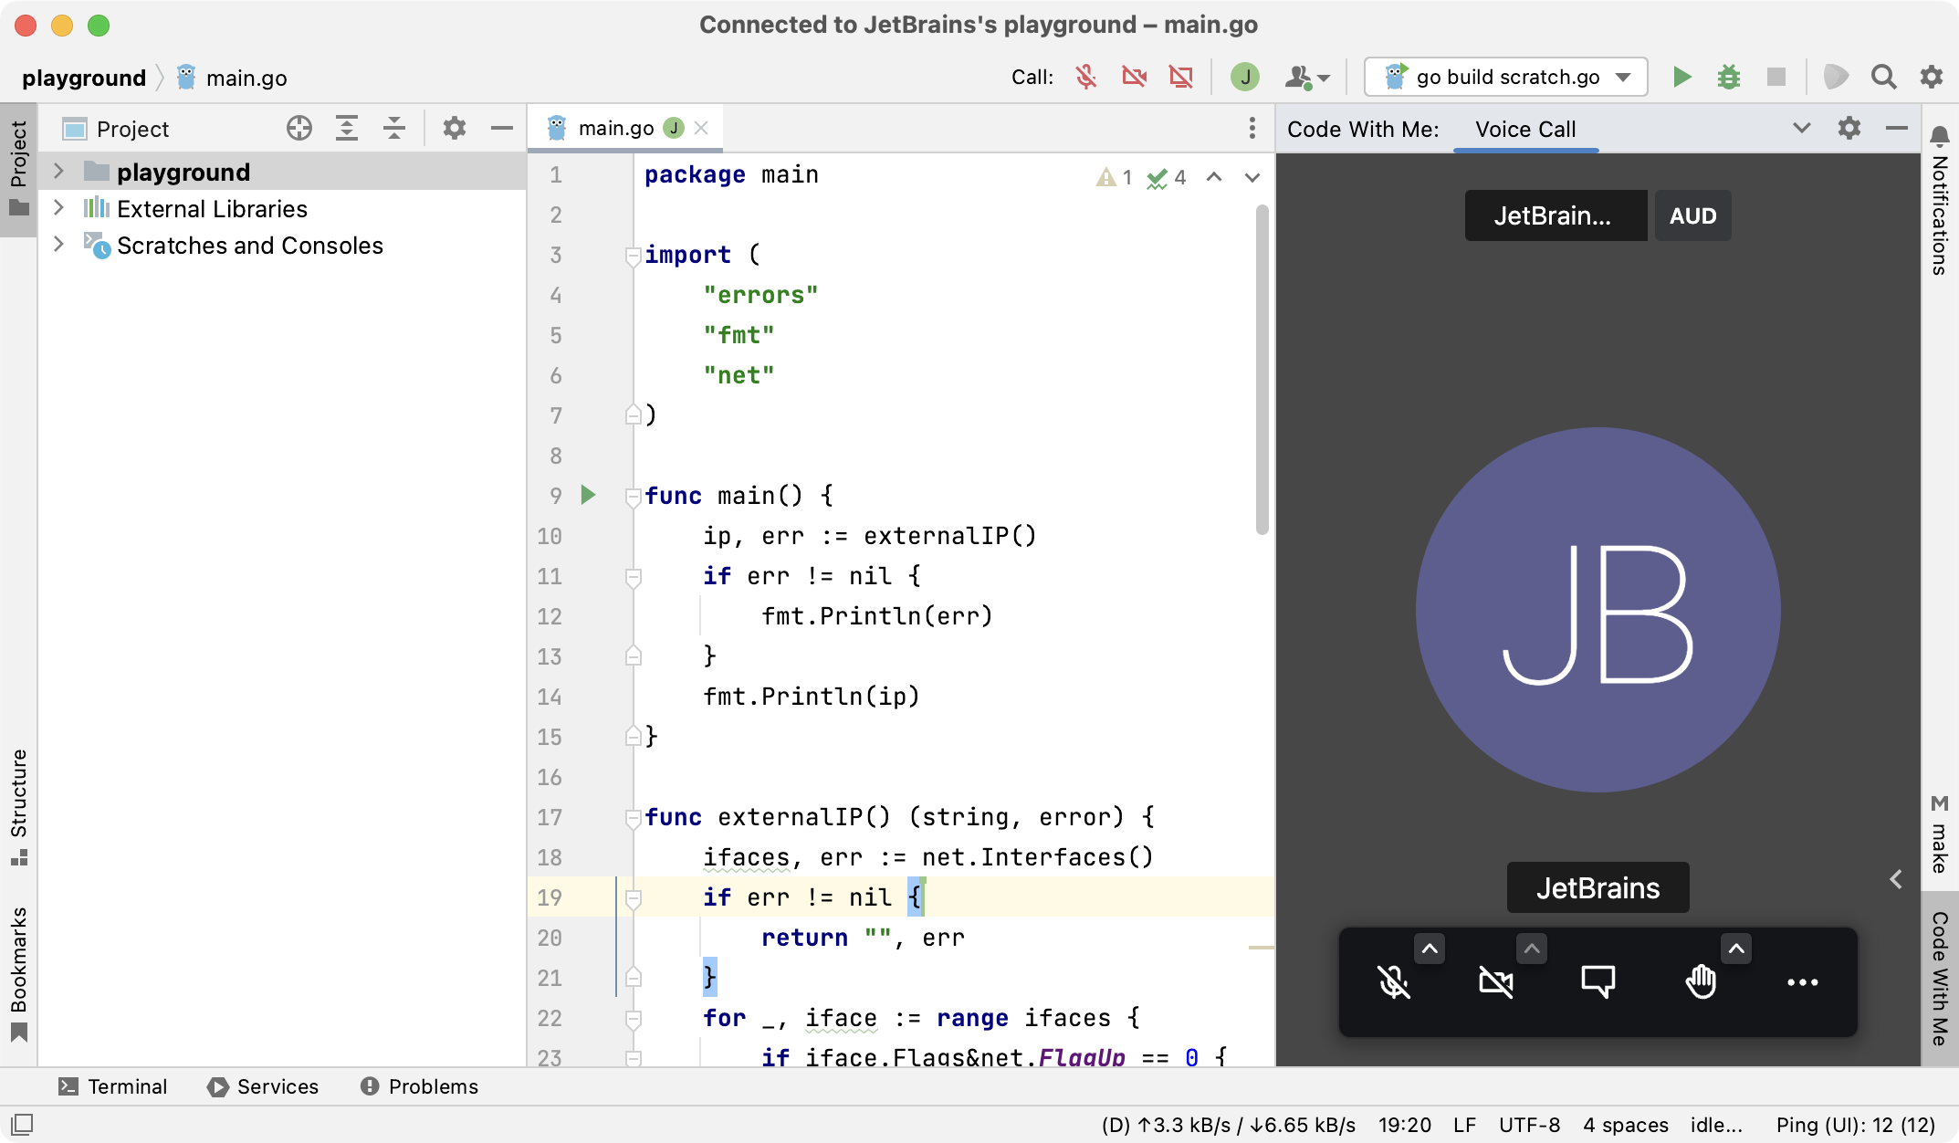The width and height of the screenshot is (1959, 1143).
Task: Click the JetBrain... call label
Action: click(x=1556, y=215)
